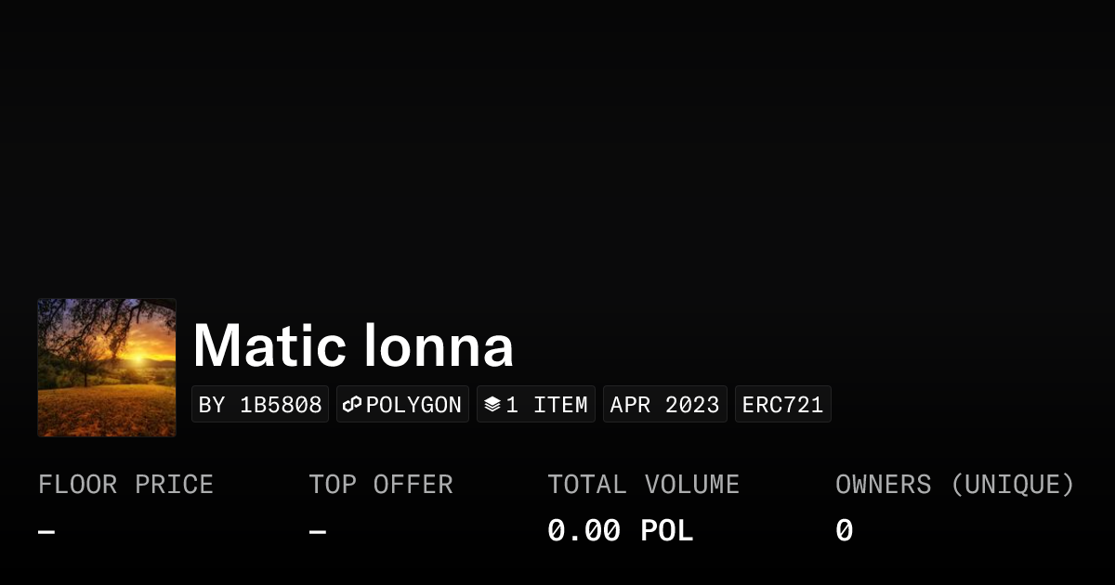Click the Polygon chain-link icon
Viewport: 1115px width, 585px height.
[352, 404]
